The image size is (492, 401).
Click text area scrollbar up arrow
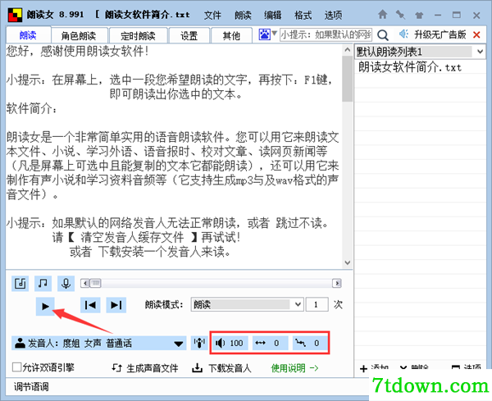[x=348, y=50]
